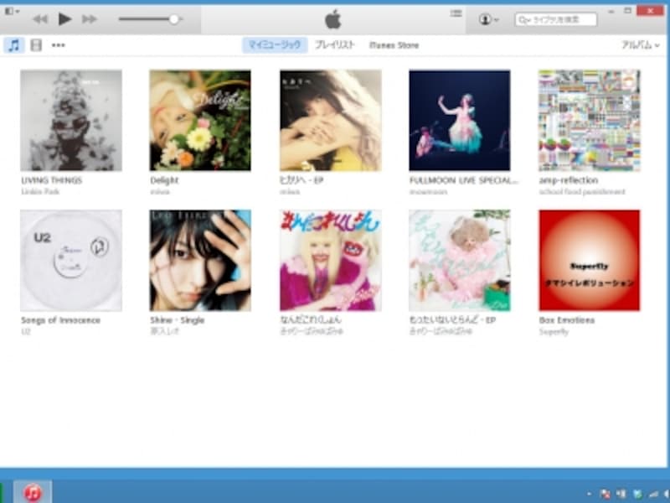Click the Superfly artist name
This screenshot has height=503, width=670.
554,331
